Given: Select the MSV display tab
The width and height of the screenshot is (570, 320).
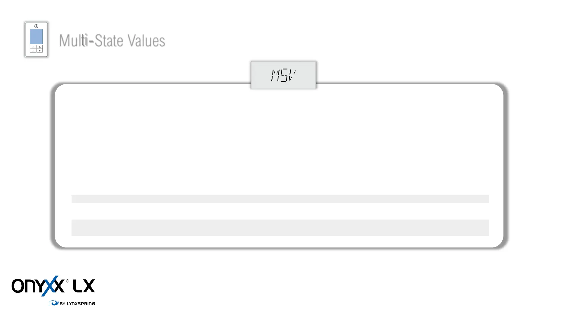Looking at the screenshot, I should point(284,75).
